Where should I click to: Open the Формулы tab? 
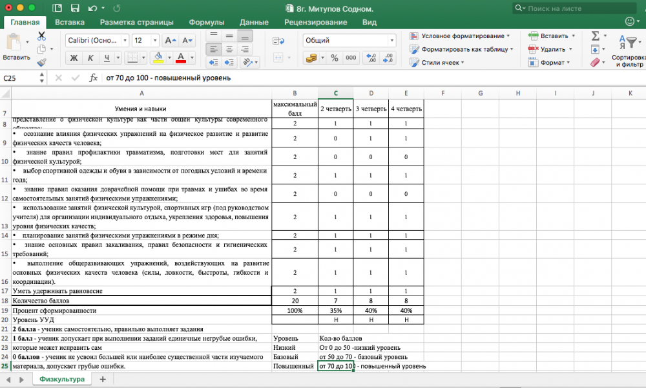tap(207, 22)
